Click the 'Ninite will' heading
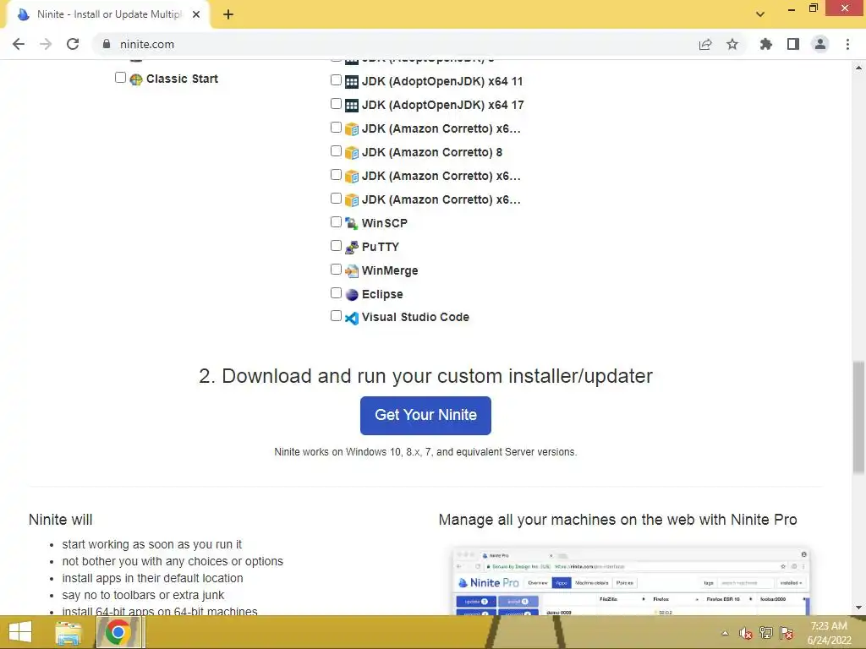The width and height of the screenshot is (866, 649). click(60, 520)
